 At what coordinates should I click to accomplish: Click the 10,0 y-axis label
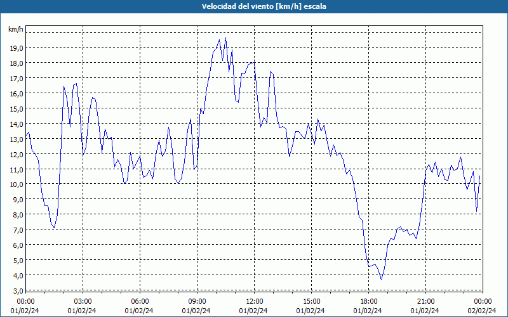point(17,184)
